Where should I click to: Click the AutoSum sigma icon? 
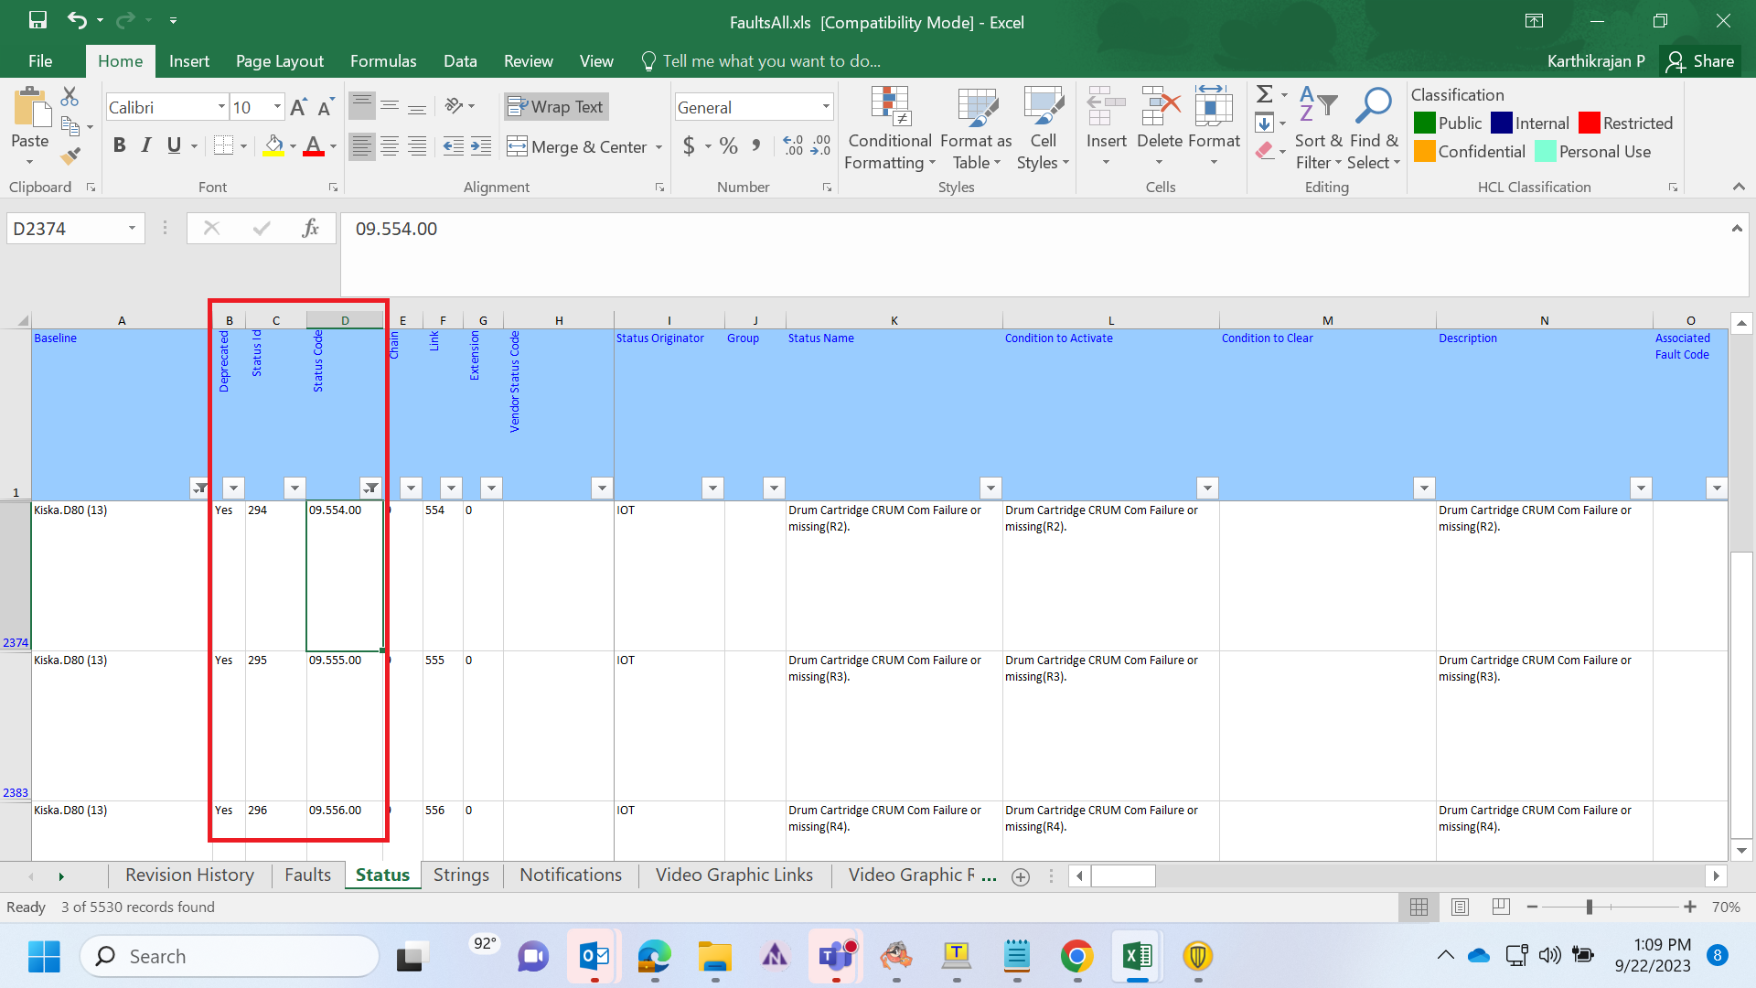1264,94
